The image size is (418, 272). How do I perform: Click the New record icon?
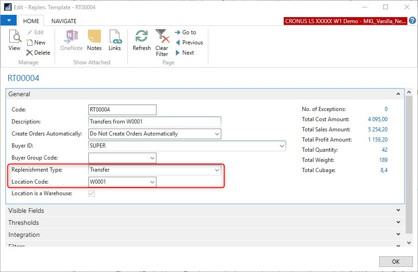coord(36,43)
